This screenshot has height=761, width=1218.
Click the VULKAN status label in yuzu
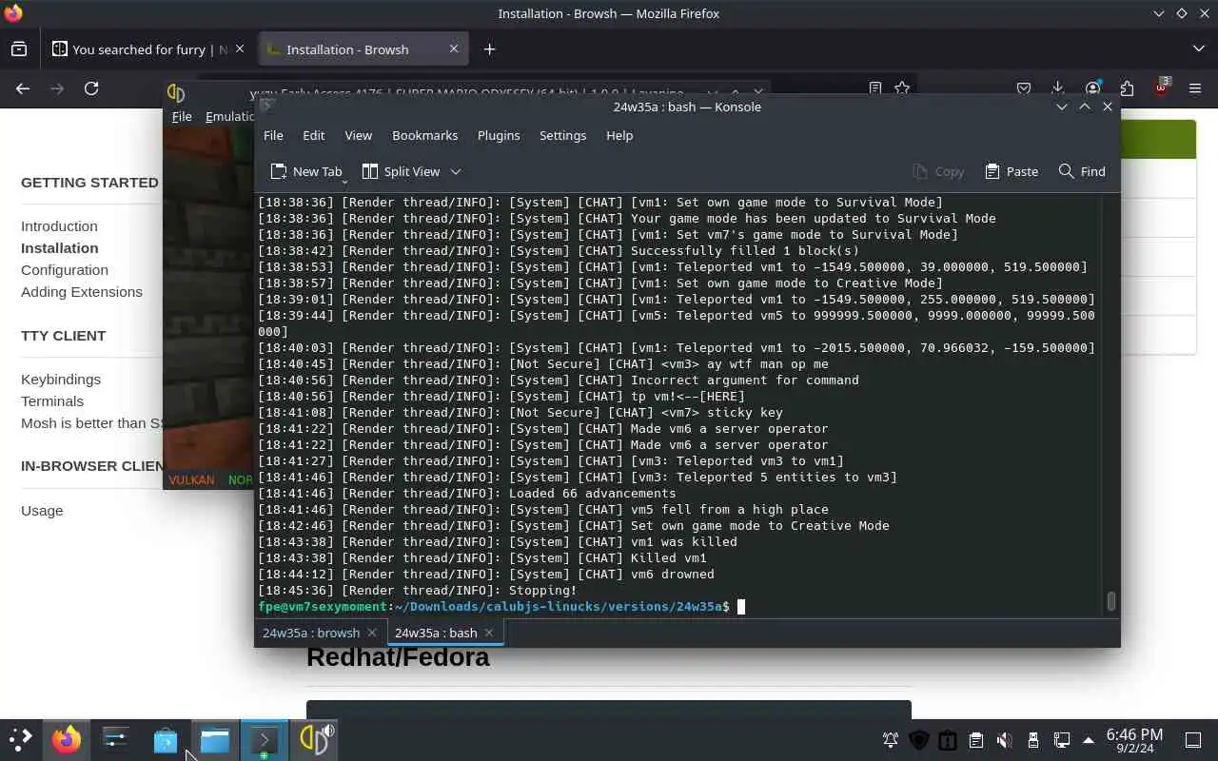pyautogui.click(x=191, y=479)
